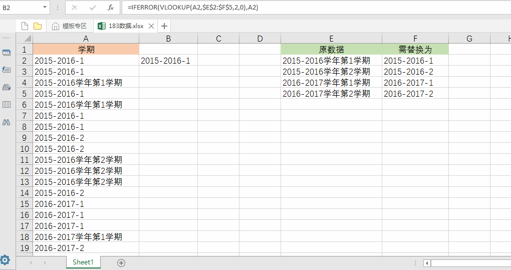Click the 需替换为 header cell
The width and height of the screenshot is (511, 270).
(415, 49)
